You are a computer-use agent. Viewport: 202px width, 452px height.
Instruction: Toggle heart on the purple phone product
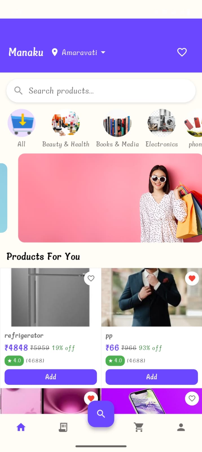point(192,398)
